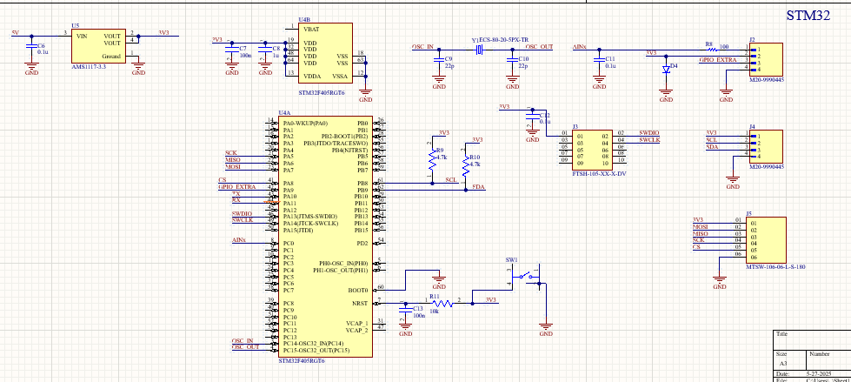Image resolution: width=851 pixels, height=382 pixels.
Task: Select debug connector J3 FTSH-105 body
Action: pos(592,150)
